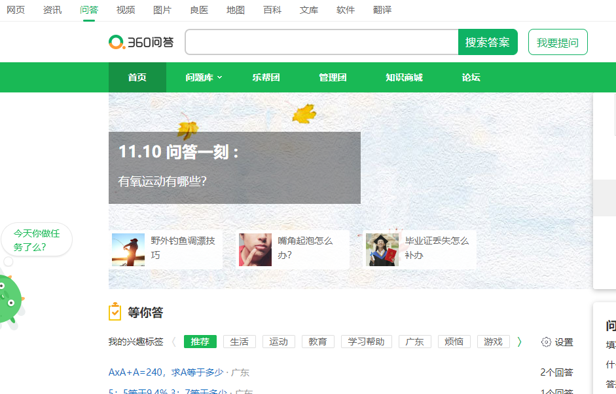This screenshot has height=394, width=616.
Task: Switch to 知识商城 in the navigation bar
Action: (x=404, y=77)
